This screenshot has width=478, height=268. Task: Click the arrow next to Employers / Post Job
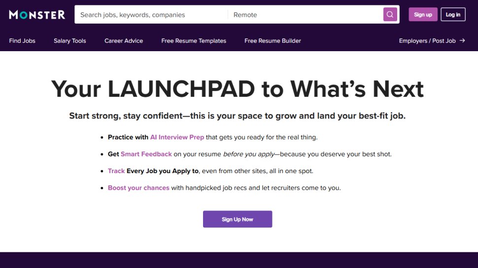[462, 40]
